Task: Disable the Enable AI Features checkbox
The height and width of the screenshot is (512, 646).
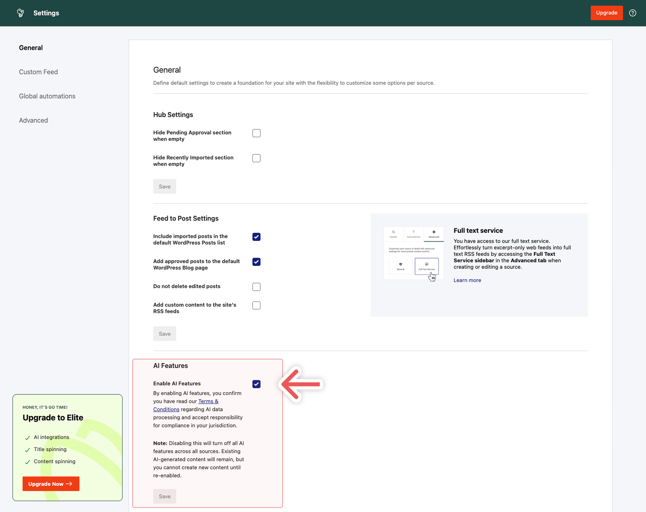Action: point(256,384)
